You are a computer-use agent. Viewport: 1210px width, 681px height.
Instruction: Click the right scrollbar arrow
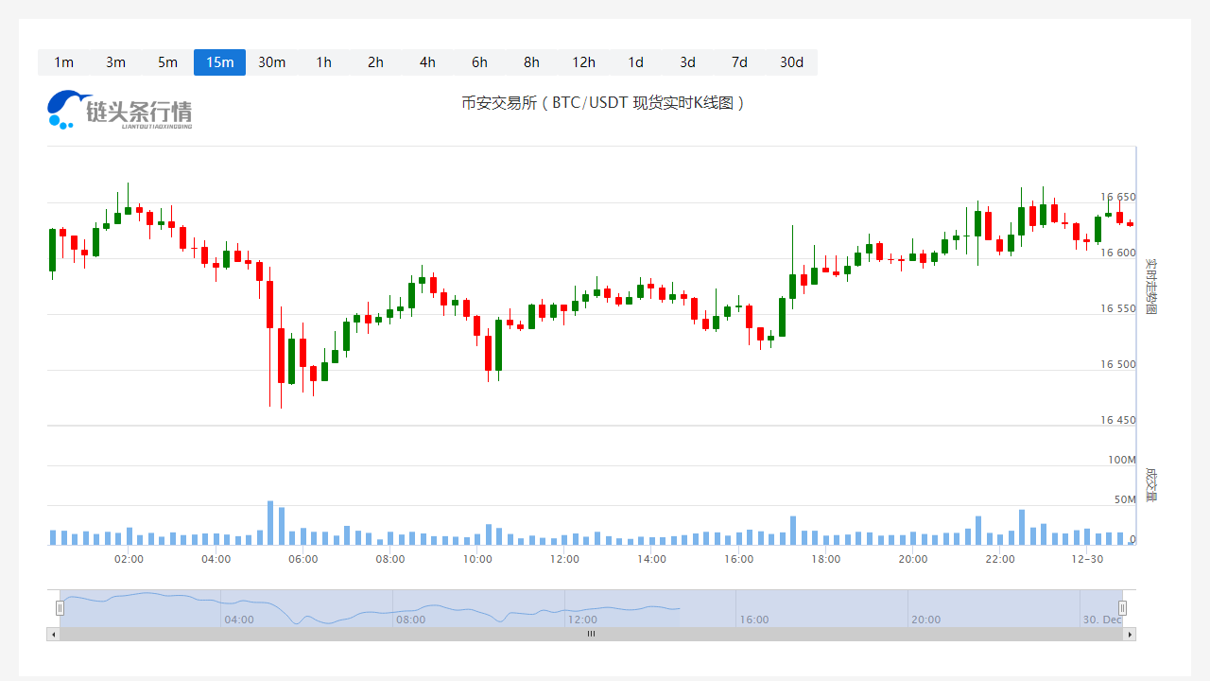tap(1130, 634)
